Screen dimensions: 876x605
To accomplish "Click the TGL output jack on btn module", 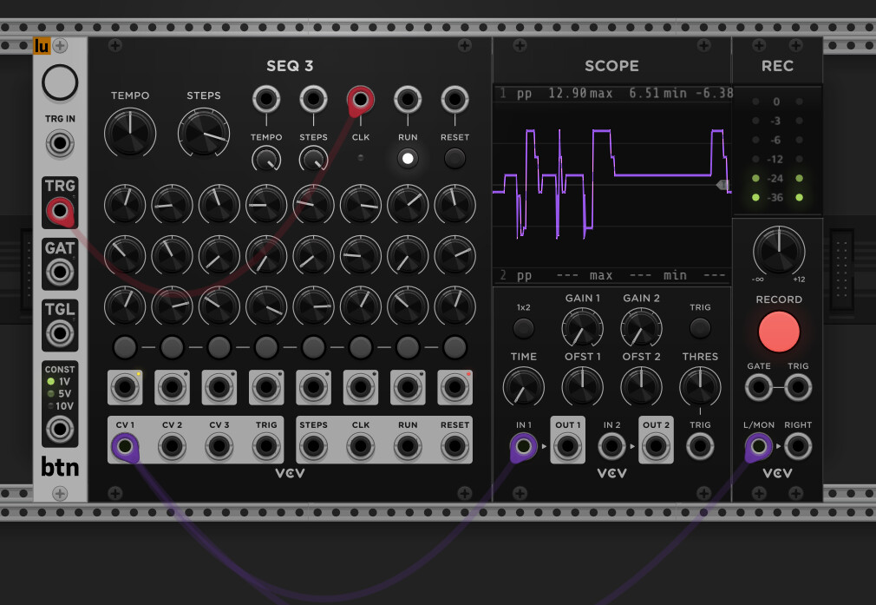I will (59, 333).
